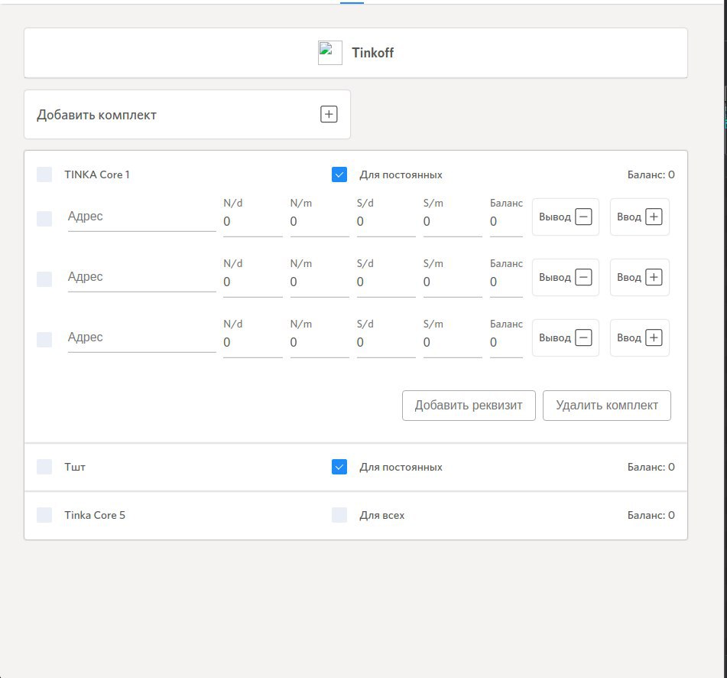Focus the first row Адрес field

pos(142,217)
